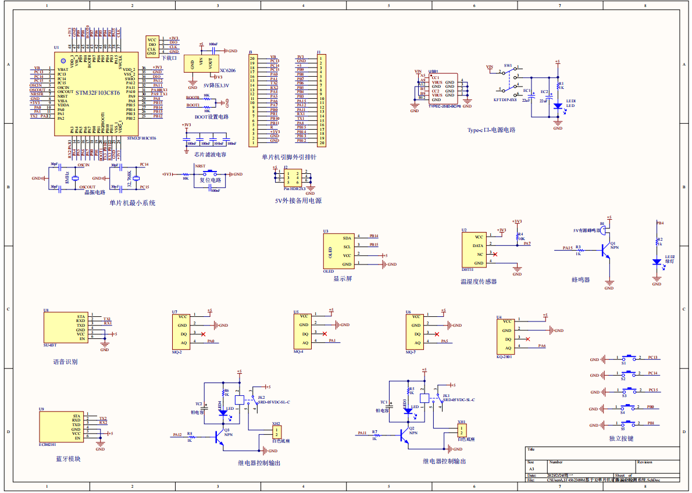
Task: Select the NRST reset push button
Action: (x=208, y=173)
